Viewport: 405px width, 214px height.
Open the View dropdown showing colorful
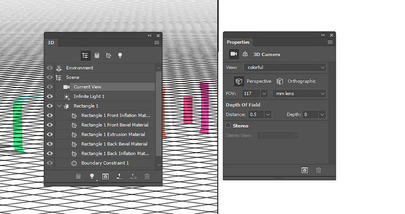pyautogui.click(x=285, y=67)
